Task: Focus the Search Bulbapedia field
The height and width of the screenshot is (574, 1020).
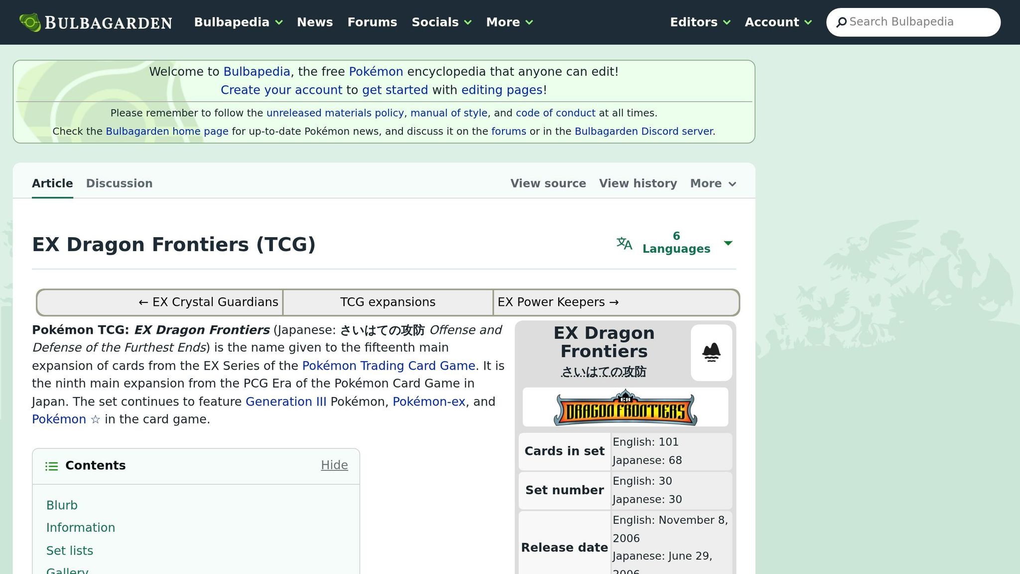Action: point(913,22)
